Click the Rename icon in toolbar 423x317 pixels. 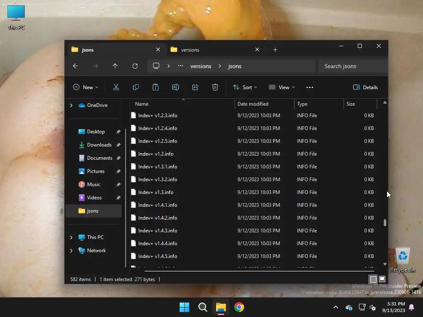[175, 88]
